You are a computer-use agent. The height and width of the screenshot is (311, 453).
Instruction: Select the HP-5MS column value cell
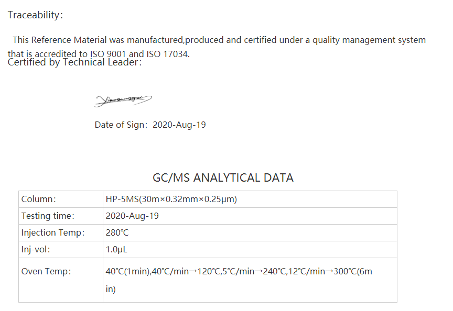coord(250,199)
